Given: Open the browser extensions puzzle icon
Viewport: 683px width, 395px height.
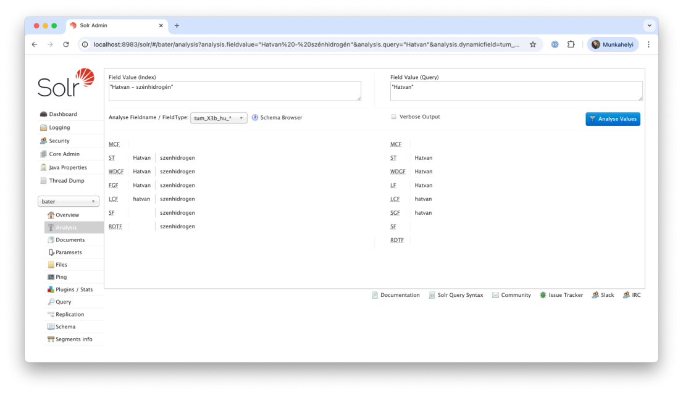Looking at the screenshot, I should (571, 44).
